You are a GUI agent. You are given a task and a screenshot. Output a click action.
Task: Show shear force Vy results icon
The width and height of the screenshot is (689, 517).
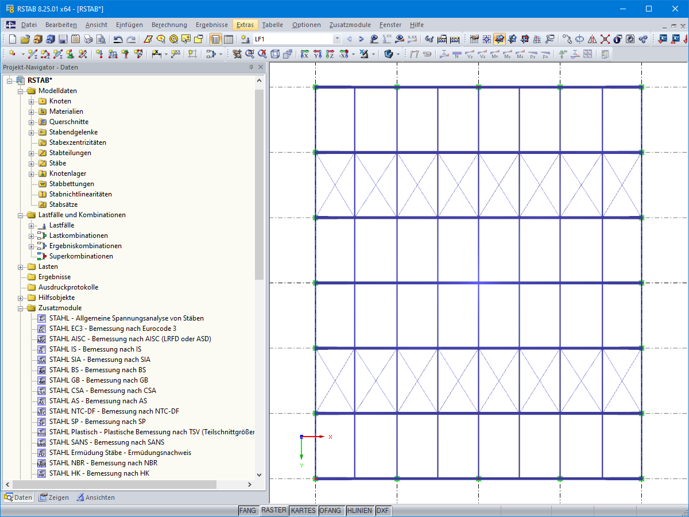470,54
